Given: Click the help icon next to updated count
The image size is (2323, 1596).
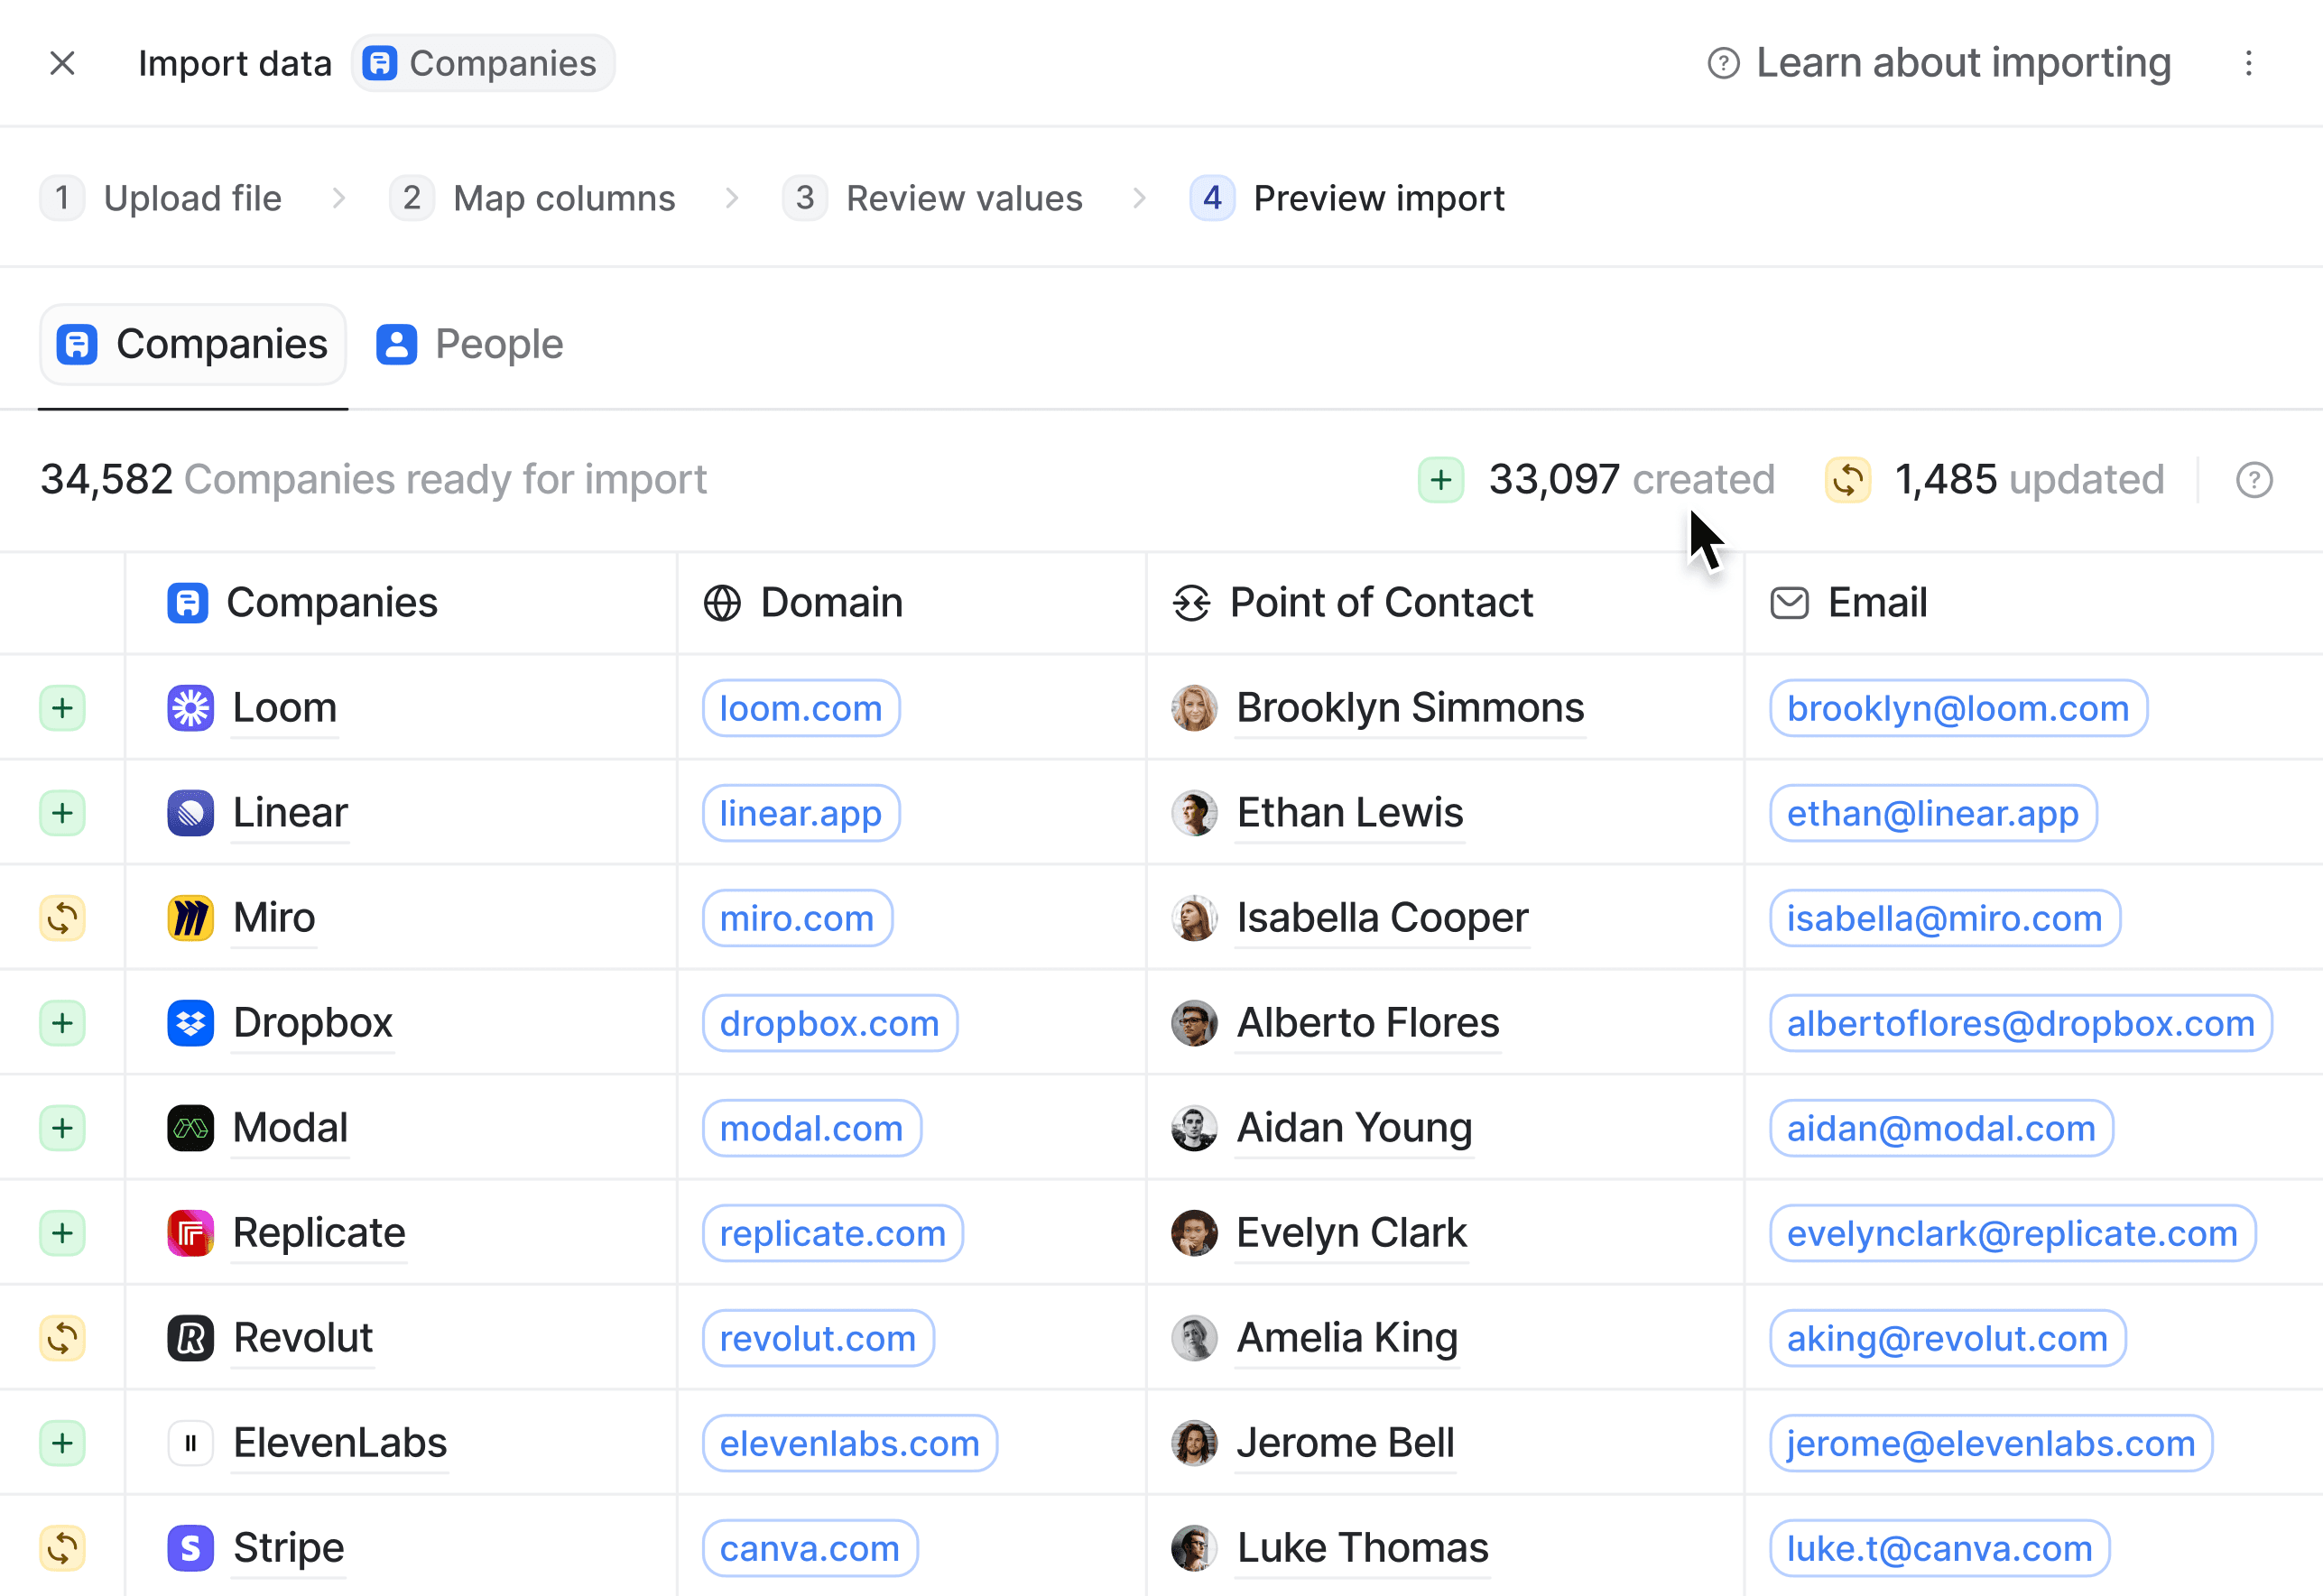Looking at the screenshot, I should coord(2253,480).
